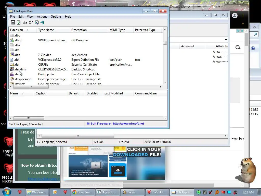Click down arrow of upper list scrollbar
The width and height of the screenshot is (261, 196).
165,82
